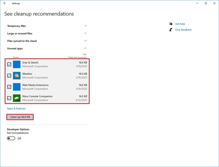Click the Give feedback person icon
The width and height of the screenshot is (219, 167).
(x=171, y=30)
